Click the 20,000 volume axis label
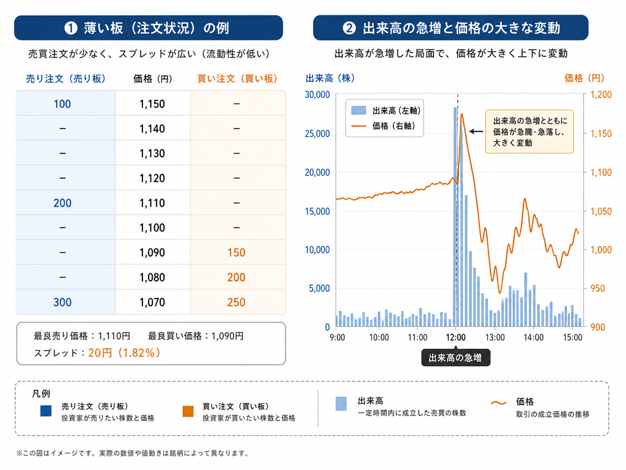Image resolution: width=626 pixels, height=470 pixels. 317,172
